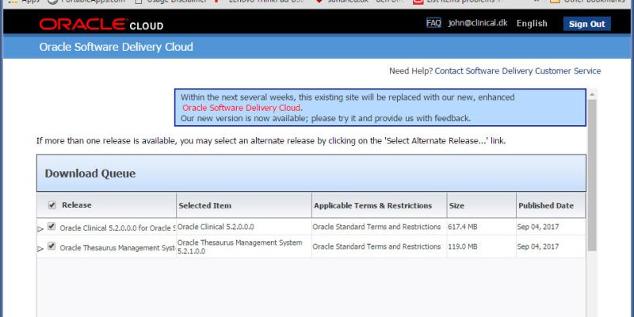The height and width of the screenshot is (317, 634).
Task: Expand the Oracle Thesaurus Management System row
Action: 40,249
